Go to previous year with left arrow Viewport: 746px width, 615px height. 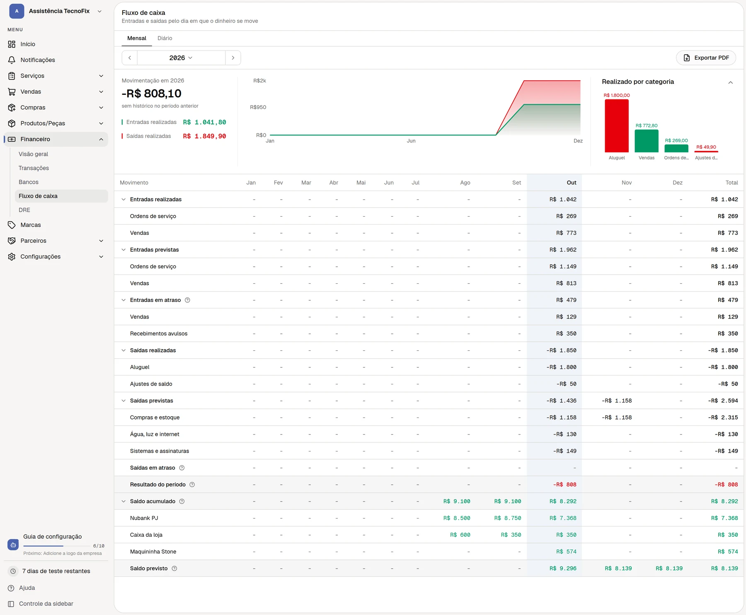point(130,58)
